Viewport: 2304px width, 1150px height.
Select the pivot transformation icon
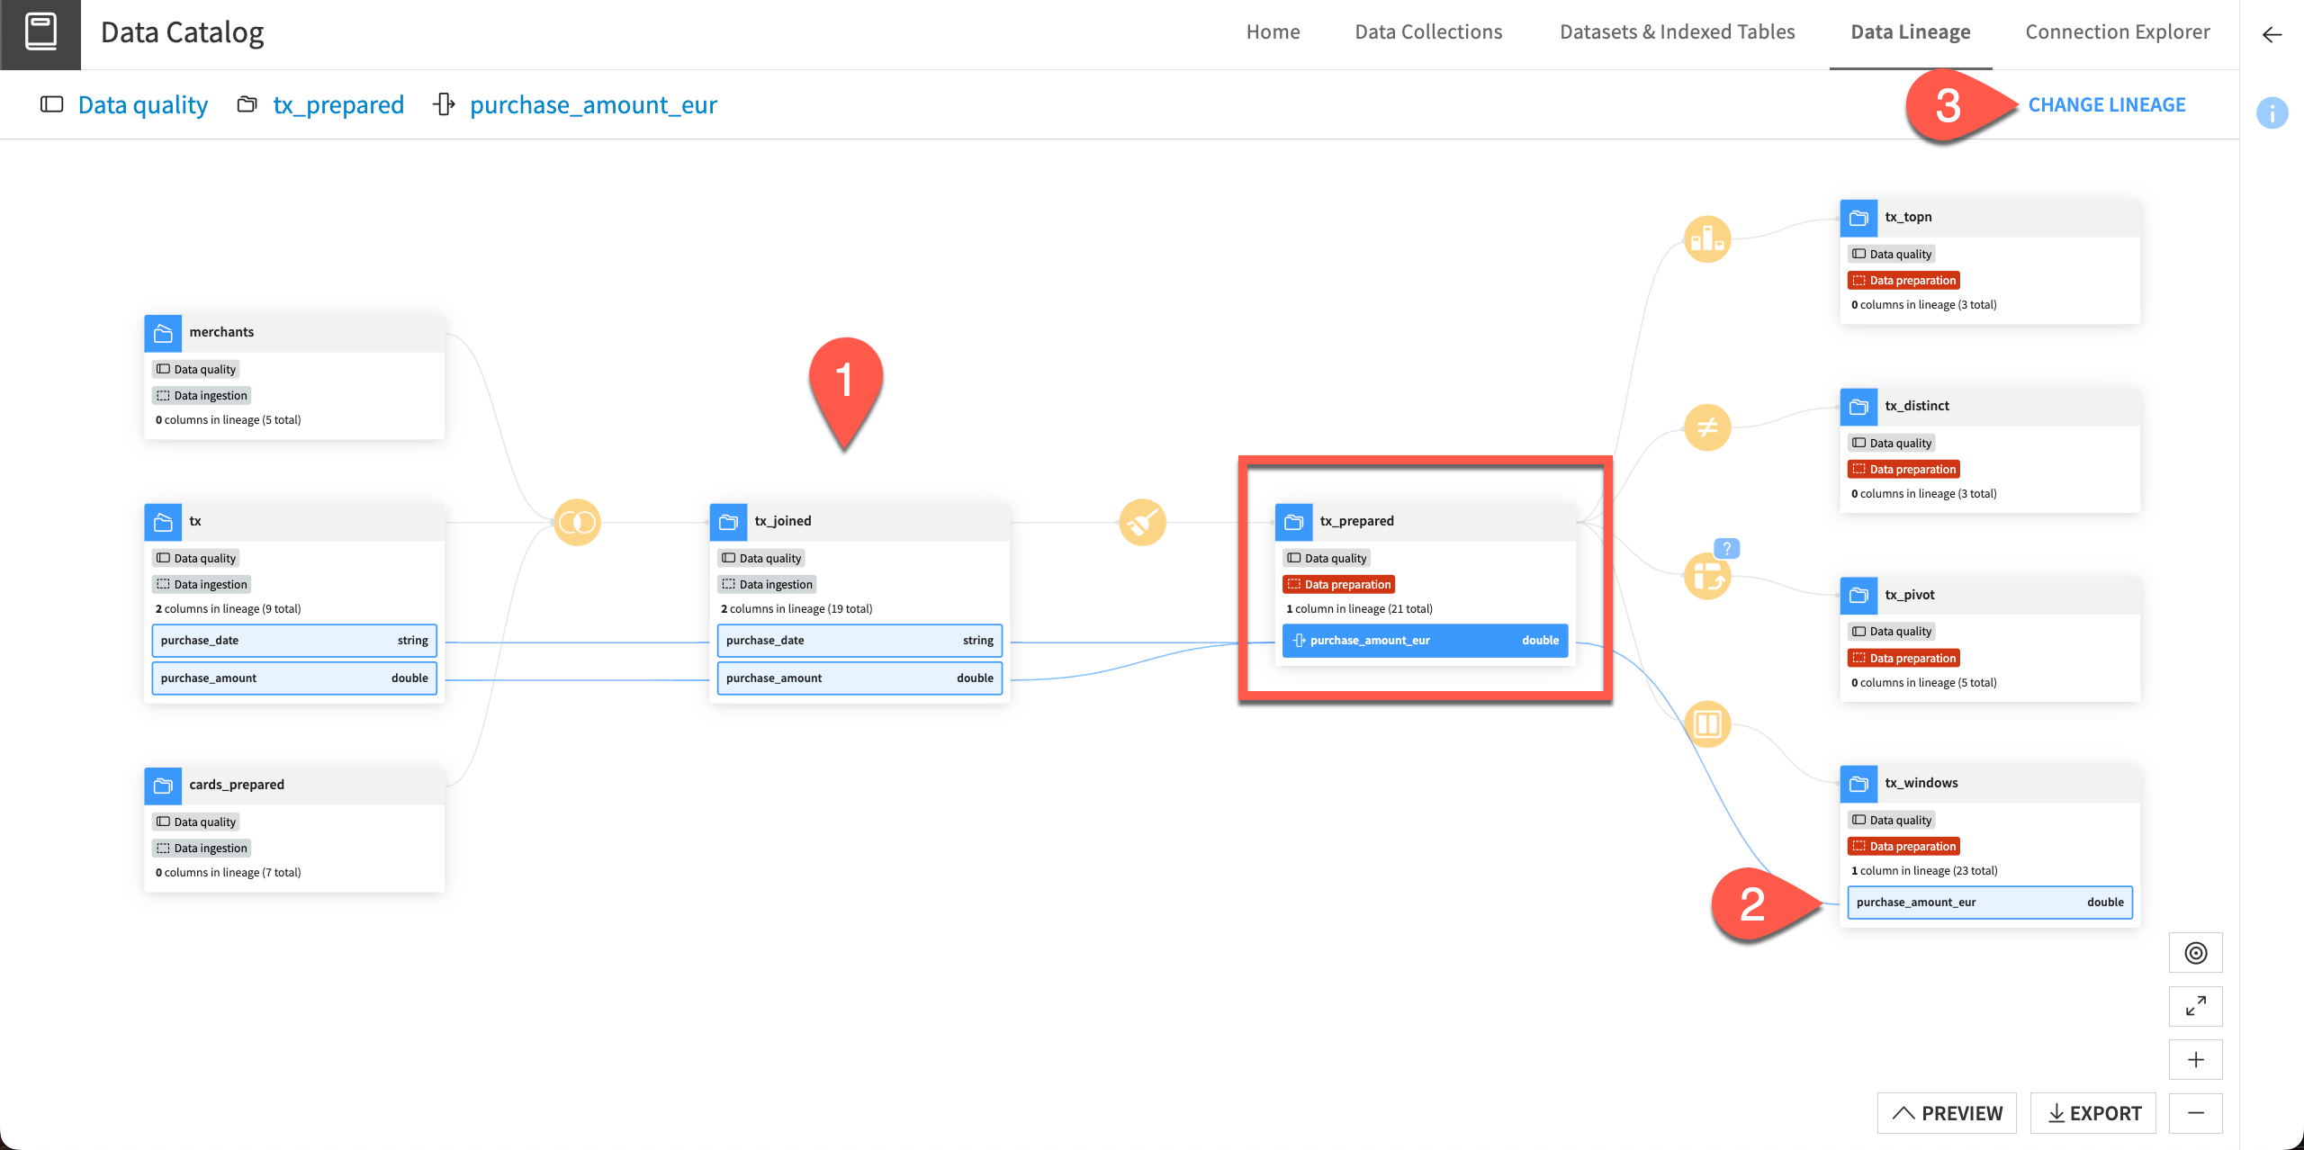pos(1709,573)
